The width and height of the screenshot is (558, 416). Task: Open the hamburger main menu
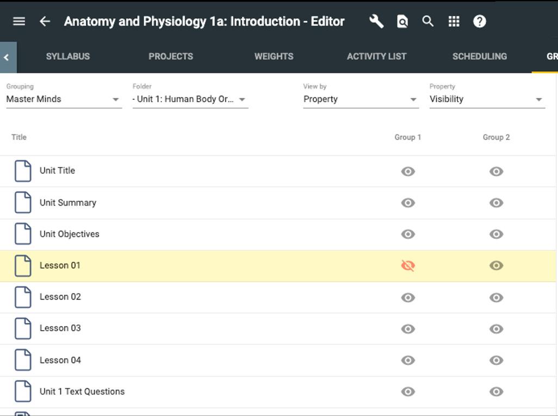pyautogui.click(x=19, y=21)
